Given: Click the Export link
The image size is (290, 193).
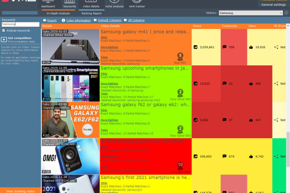Looking at the screenshot, I should [52, 20].
